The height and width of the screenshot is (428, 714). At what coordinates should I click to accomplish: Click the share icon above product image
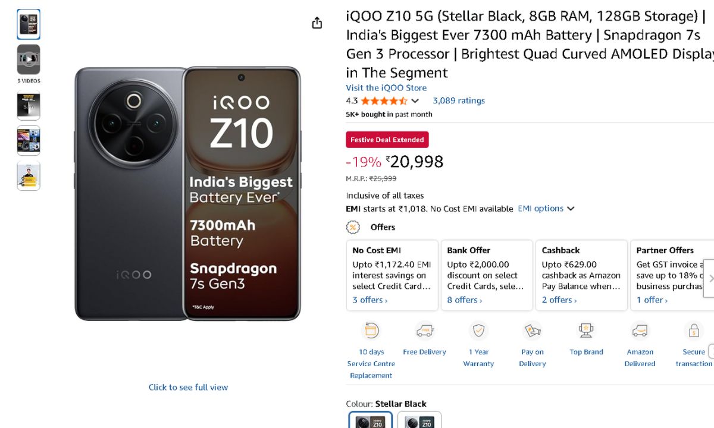click(317, 23)
